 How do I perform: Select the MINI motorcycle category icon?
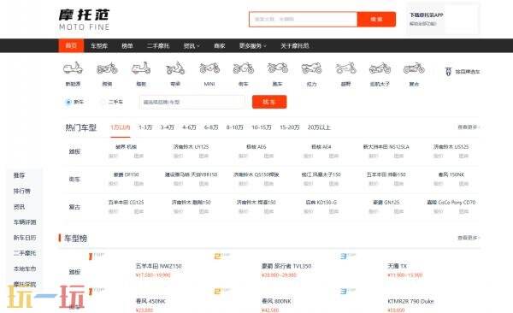click(209, 68)
